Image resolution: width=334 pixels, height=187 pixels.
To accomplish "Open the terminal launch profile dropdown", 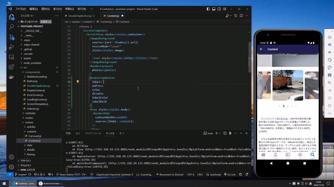I will point(220,133).
